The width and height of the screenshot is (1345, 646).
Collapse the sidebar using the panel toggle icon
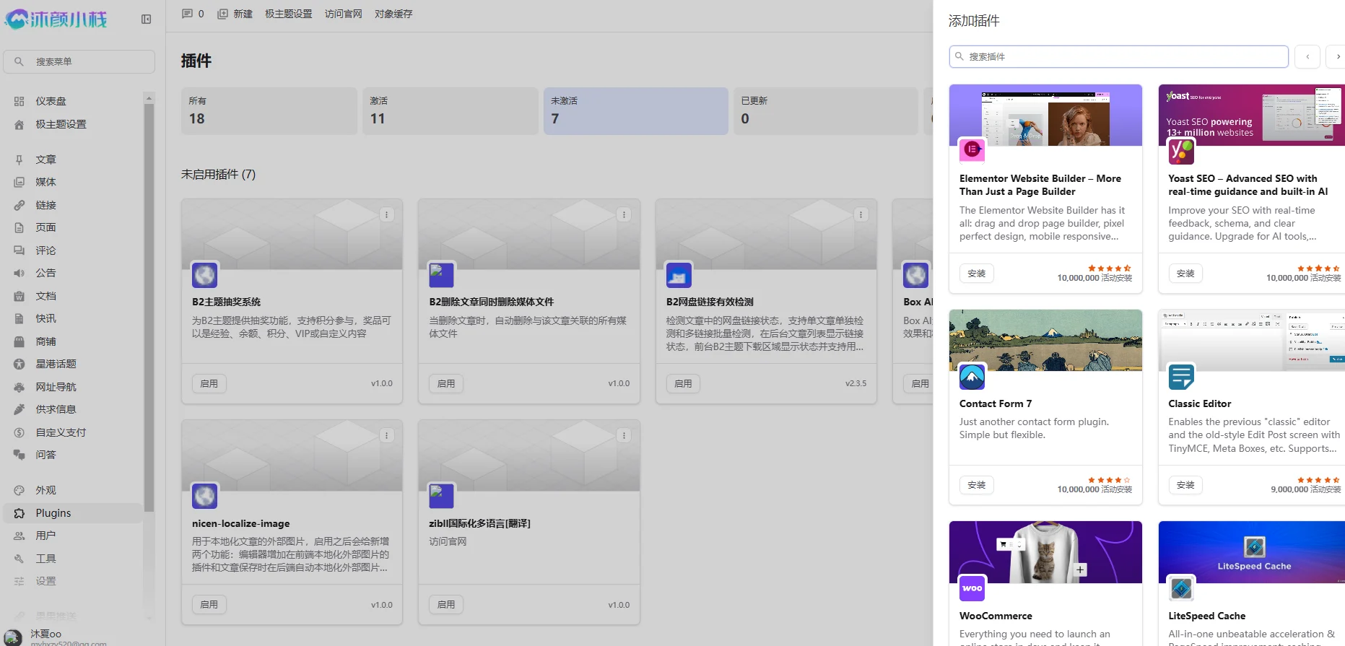146,19
